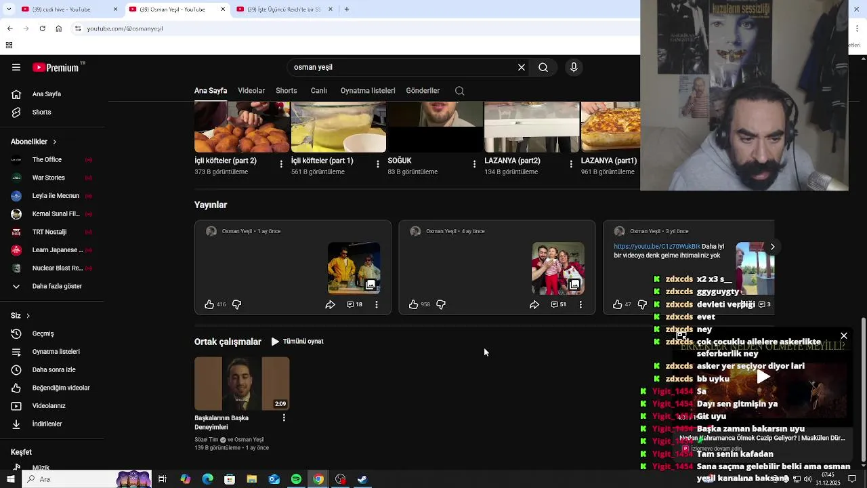Open options for İçli köfteler (part 1)
The width and height of the screenshot is (867, 488).
pos(378,164)
